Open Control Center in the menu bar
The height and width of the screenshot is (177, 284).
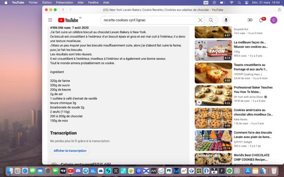click(x=247, y=2)
